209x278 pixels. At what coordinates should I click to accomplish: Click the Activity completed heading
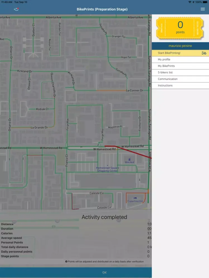pyautogui.click(x=104, y=217)
